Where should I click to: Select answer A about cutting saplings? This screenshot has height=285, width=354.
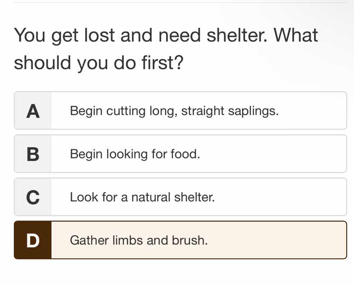174,111
